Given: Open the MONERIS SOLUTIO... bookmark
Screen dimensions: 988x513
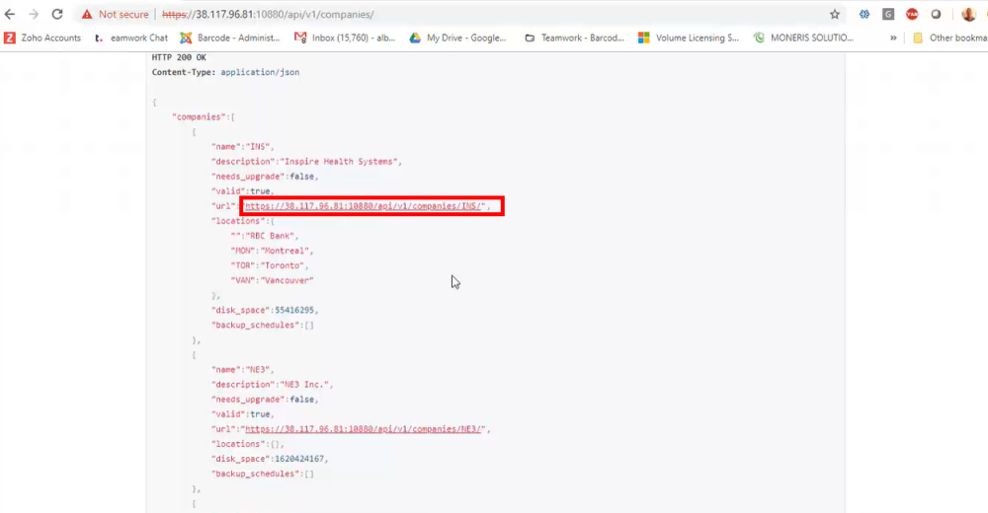Looking at the screenshot, I should tap(804, 37).
